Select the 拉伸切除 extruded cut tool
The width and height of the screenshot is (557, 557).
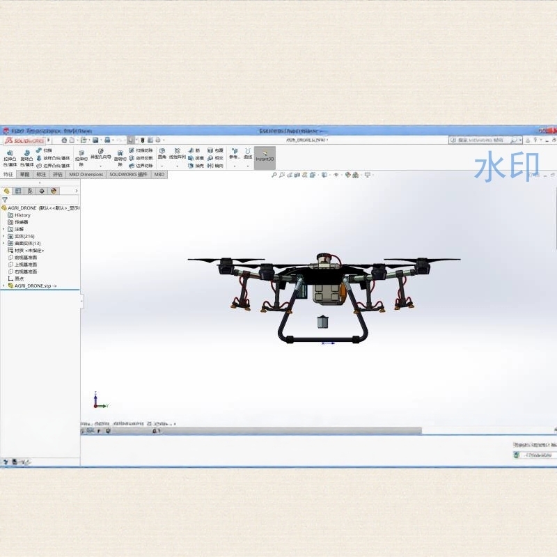(81, 159)
